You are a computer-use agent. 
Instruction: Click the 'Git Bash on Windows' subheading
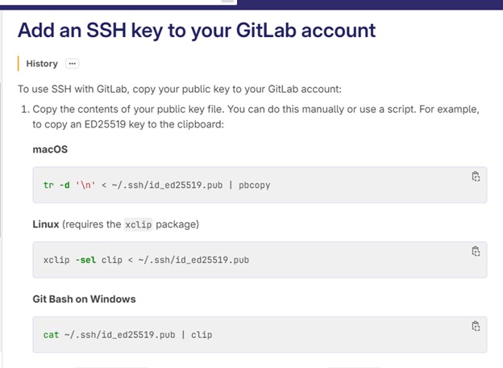84,299
